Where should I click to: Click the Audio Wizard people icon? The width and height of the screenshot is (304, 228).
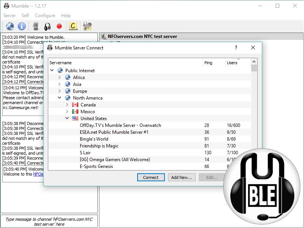click(87, 26)
